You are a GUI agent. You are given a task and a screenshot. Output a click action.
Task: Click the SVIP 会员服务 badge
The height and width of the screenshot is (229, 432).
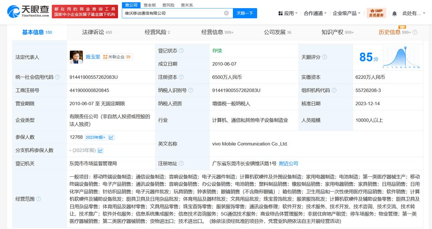pos(376,13)
